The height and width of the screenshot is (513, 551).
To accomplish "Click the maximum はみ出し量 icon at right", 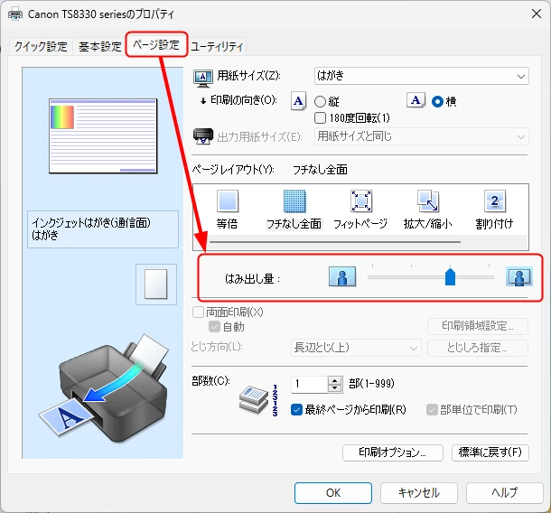I will [x=518, y=277].
